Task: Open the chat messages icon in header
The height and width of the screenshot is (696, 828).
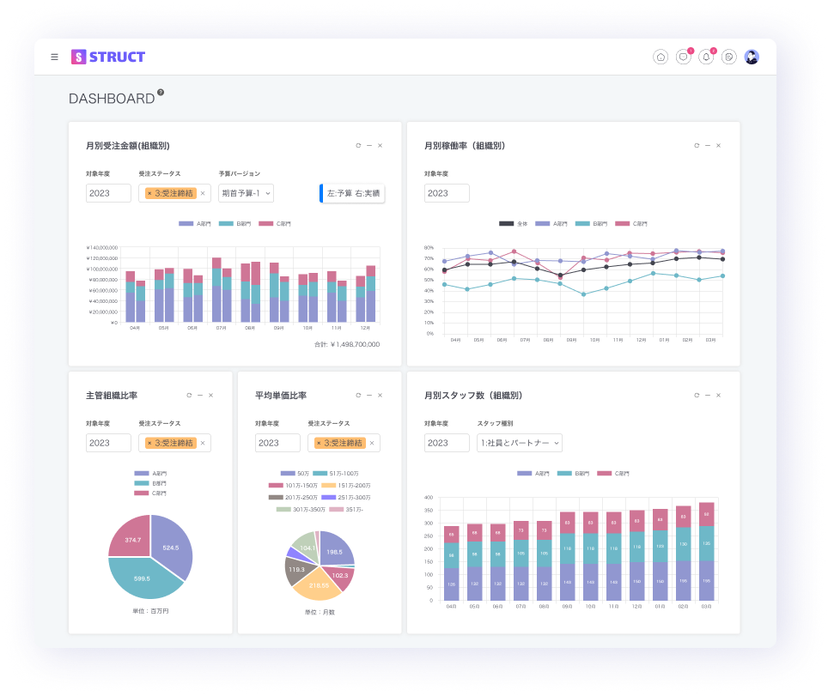Action: pos(683,57)
